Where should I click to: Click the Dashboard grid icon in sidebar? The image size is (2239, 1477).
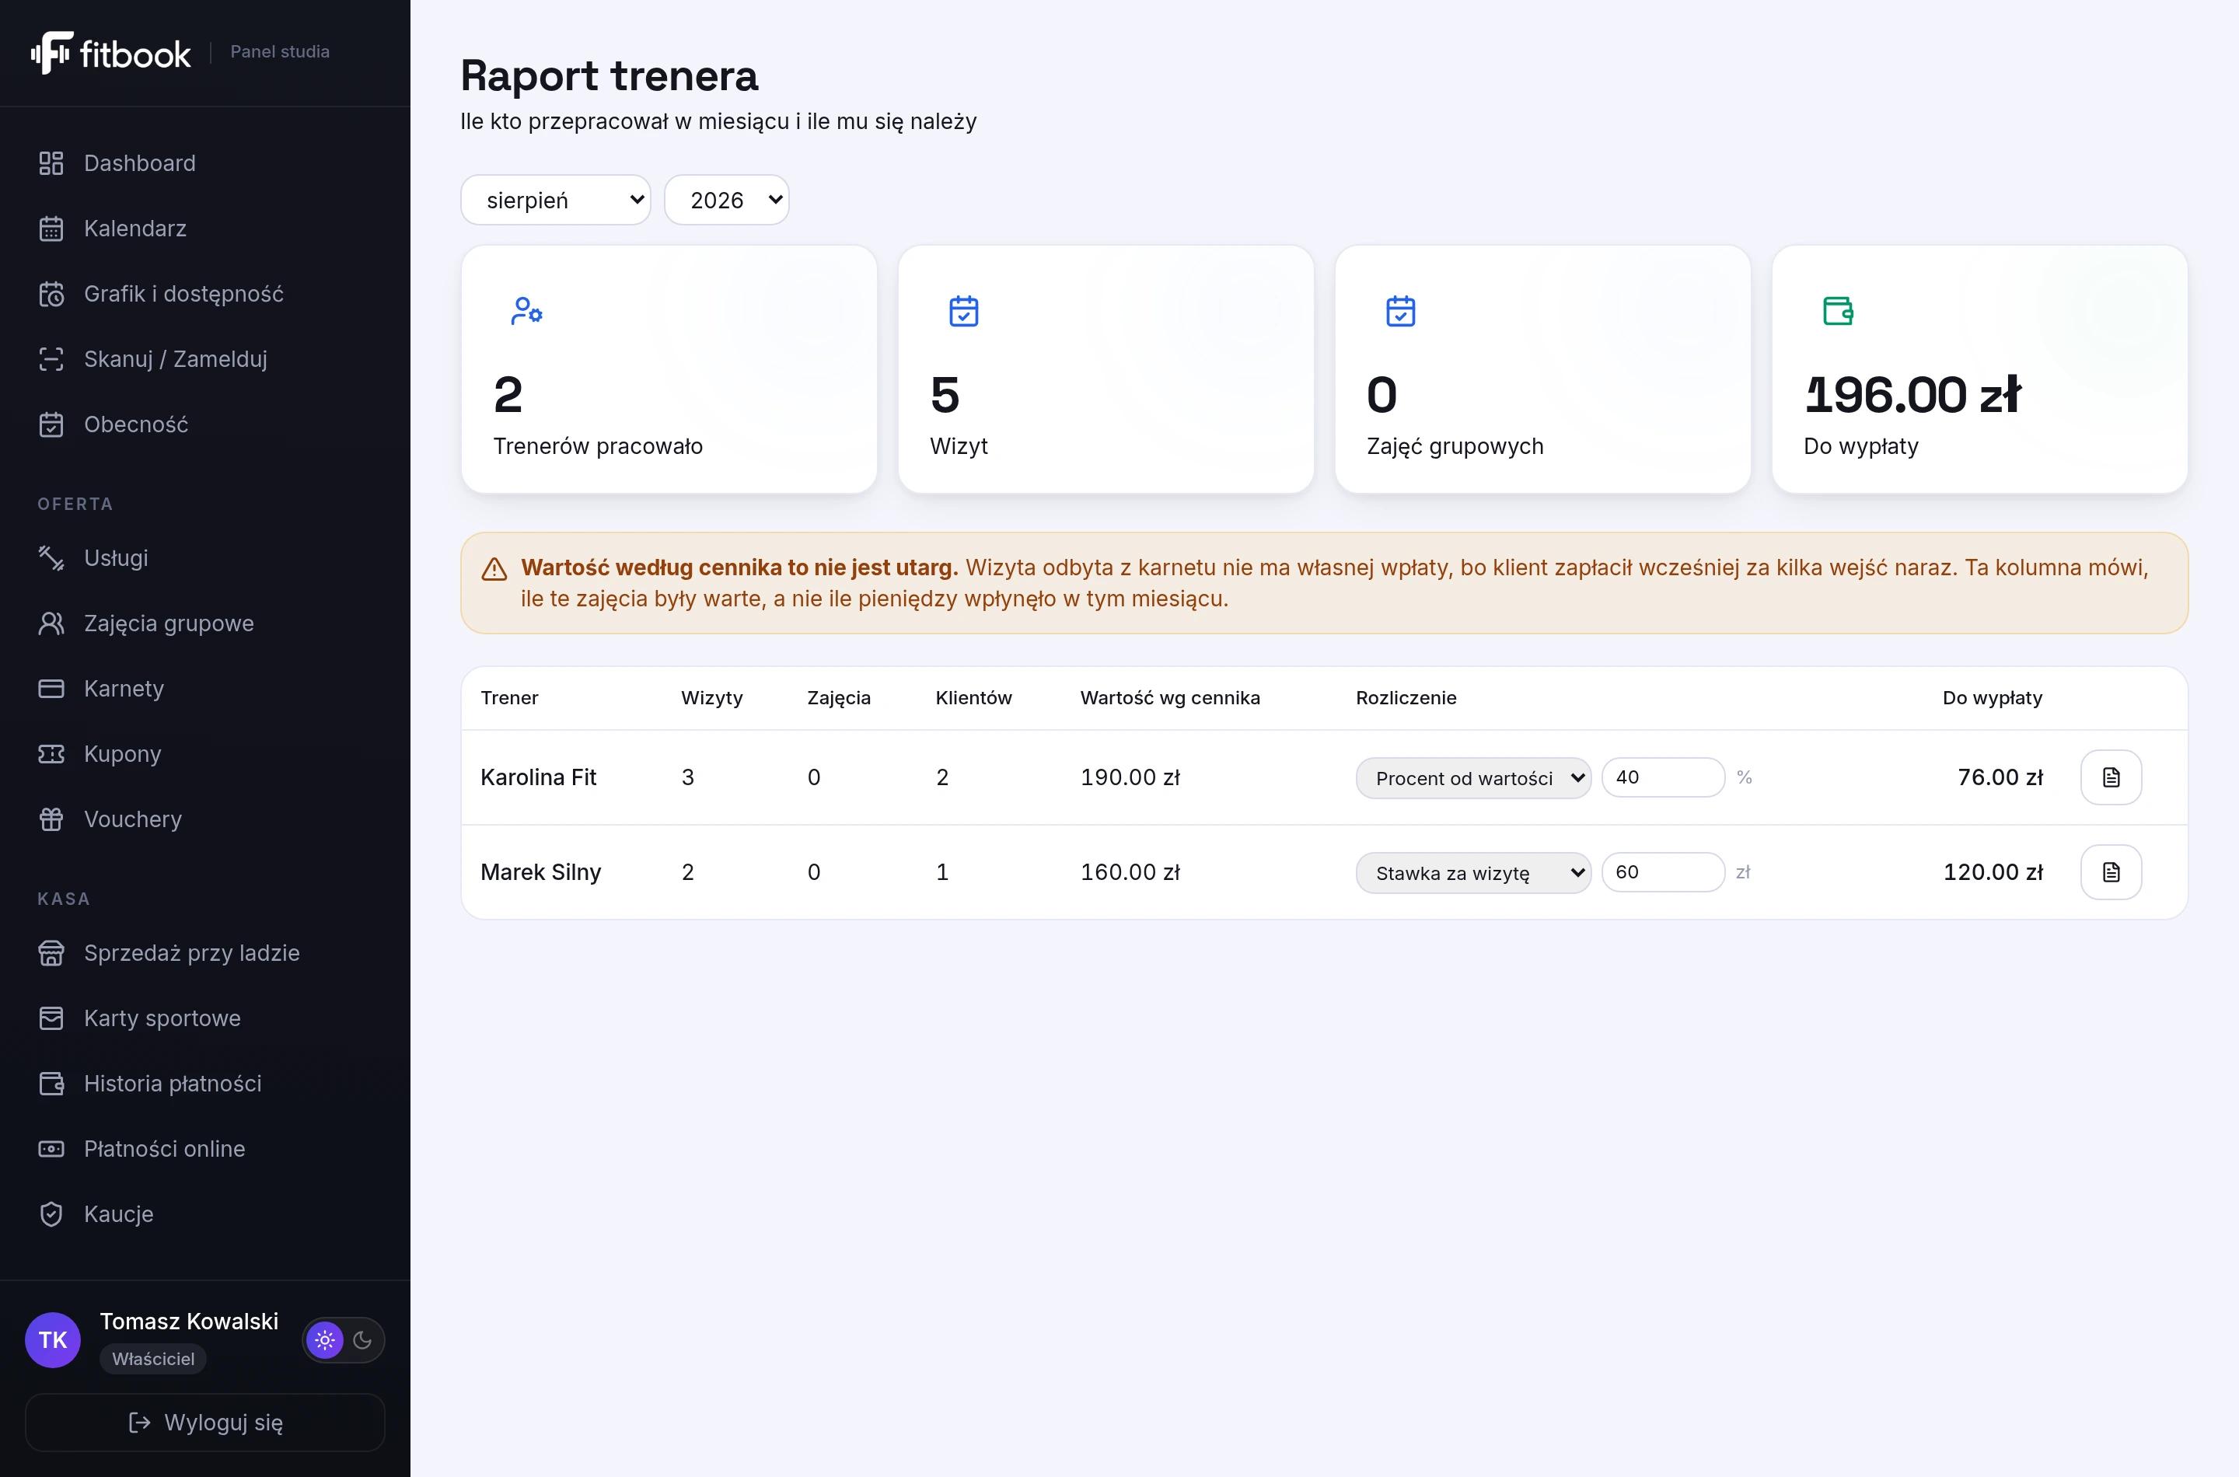(51, 164)
